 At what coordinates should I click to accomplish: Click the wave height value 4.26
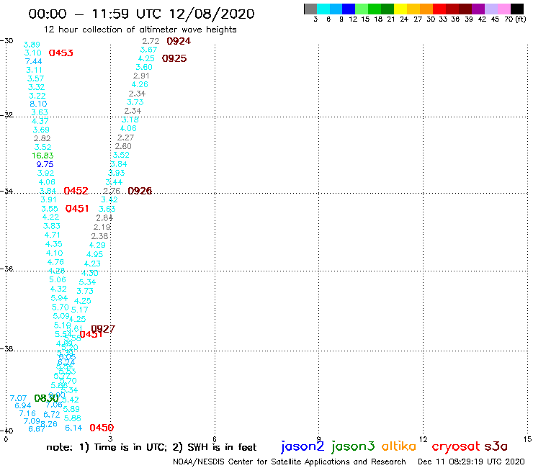pos(140,84)
